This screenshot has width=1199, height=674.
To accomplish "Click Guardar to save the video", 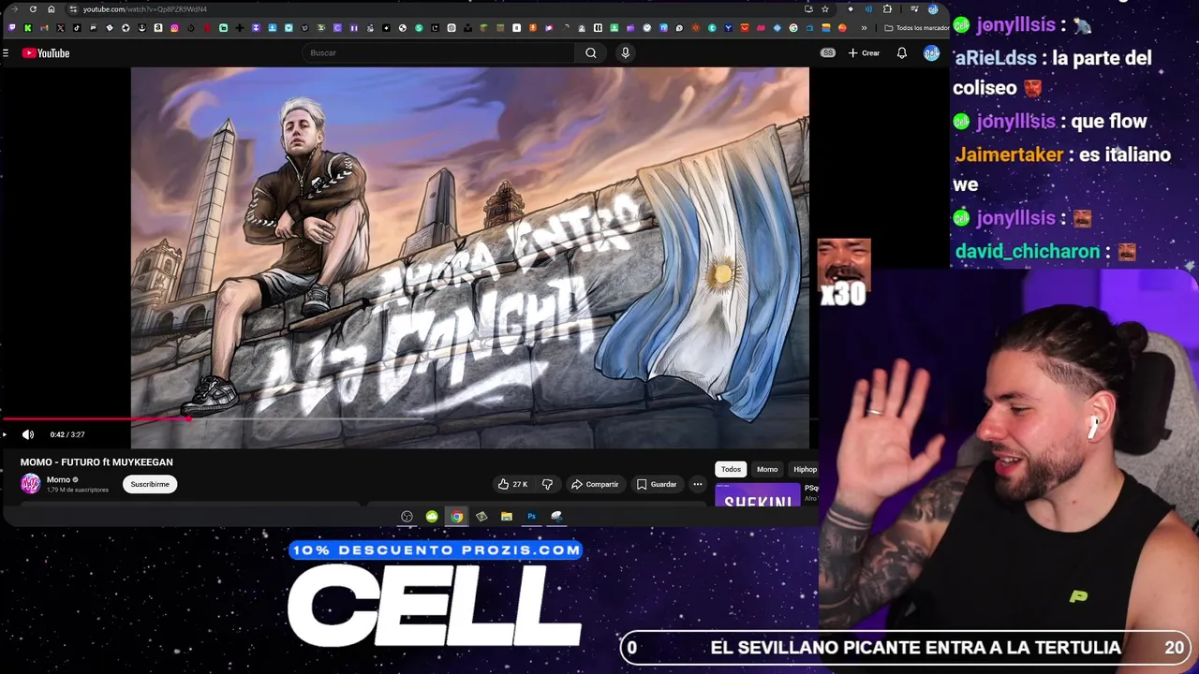I will (x=656, y=484).
